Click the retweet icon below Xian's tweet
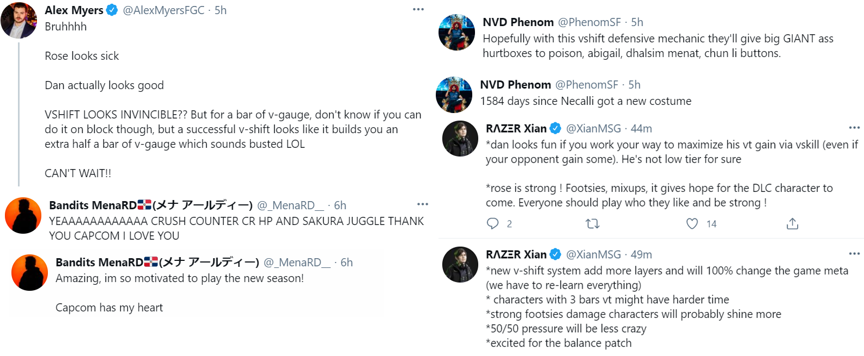864x356 pixels. click(x=593, y=223)
